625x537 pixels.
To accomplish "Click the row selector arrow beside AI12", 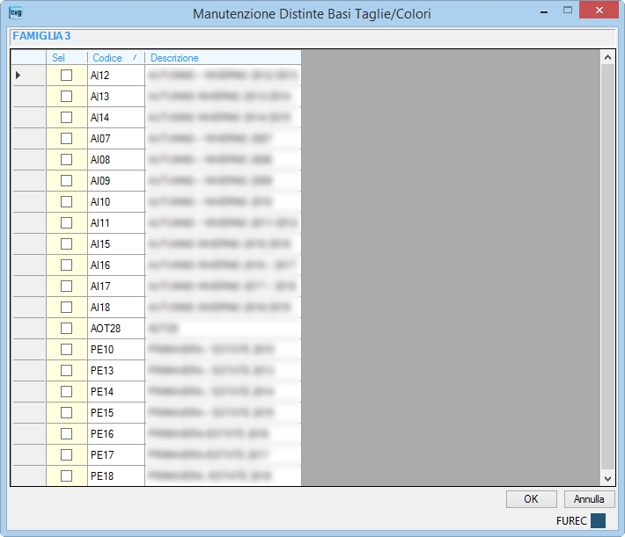I will coord(18,75).
